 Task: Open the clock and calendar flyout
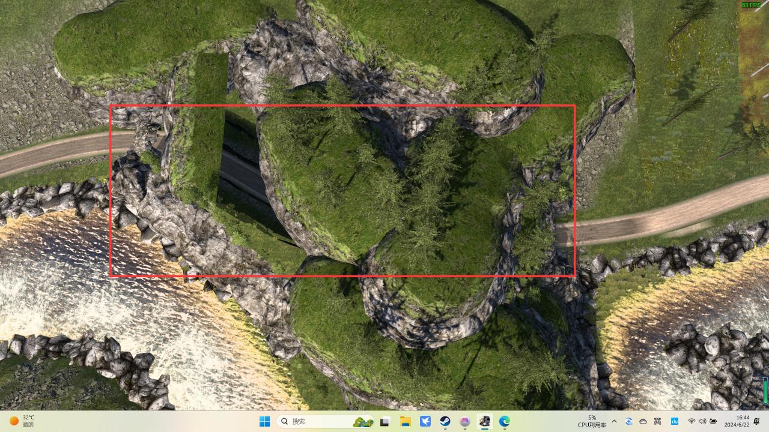737,421
